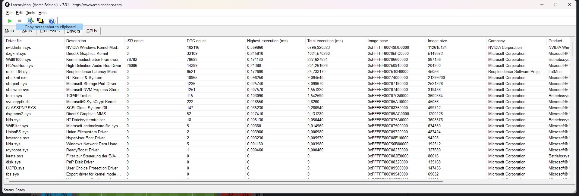Copy screenshot to clipboard icon

click(x=40, y=21)
